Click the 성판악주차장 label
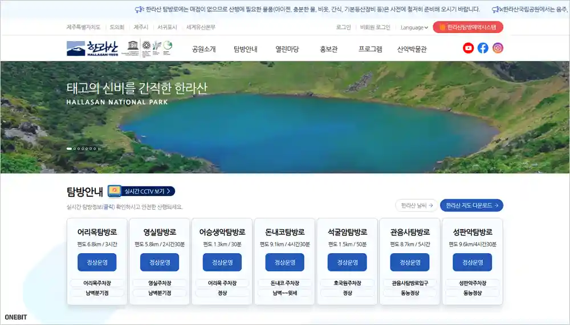This screenshot has height=325, width=570. click(x=472, y=283)
